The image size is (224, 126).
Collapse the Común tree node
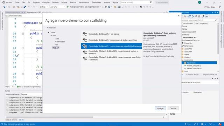(x=48, y=33)
